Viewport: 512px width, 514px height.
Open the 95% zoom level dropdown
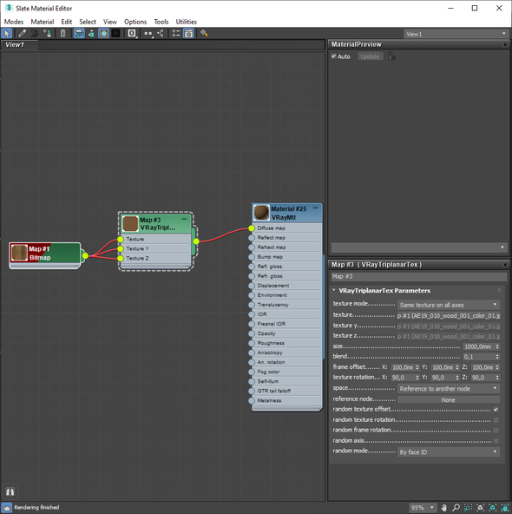click(423, 507)
